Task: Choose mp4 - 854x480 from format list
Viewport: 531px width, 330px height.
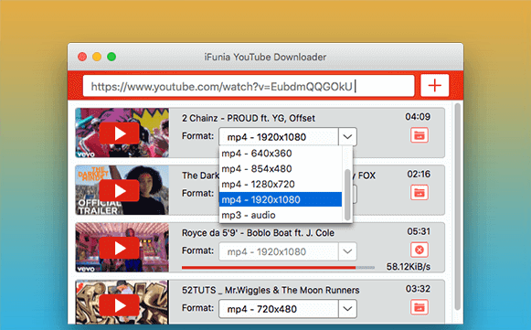Action: [281, 169]
